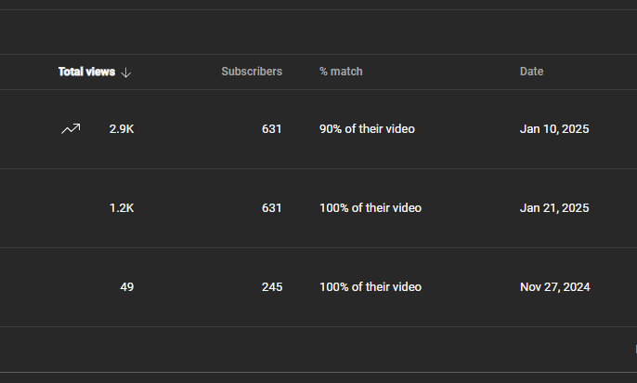The image size is (637, 383).
Task: Open the 100% match dated Jan 21, 2025
Action: point(370,207)
